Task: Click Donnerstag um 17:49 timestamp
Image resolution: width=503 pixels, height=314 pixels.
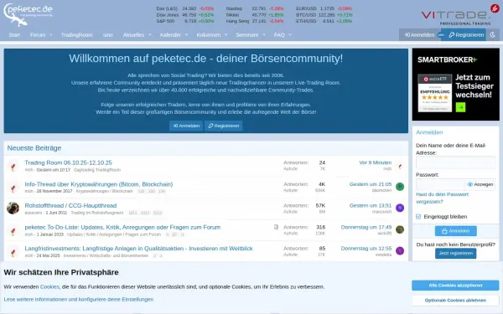Action: (366, 227)
